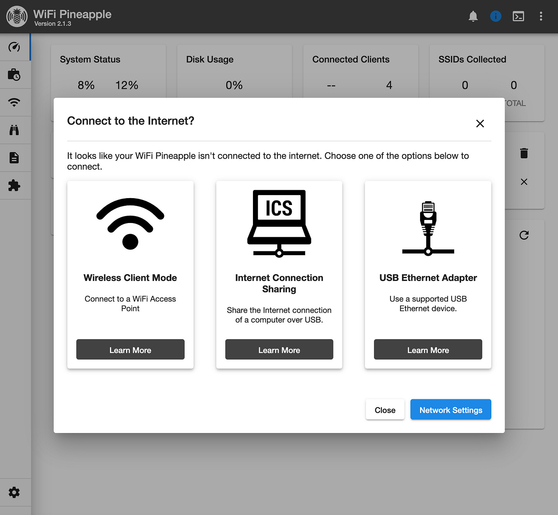
Task: Open Logging using the document icon
Action: (15, 157)
